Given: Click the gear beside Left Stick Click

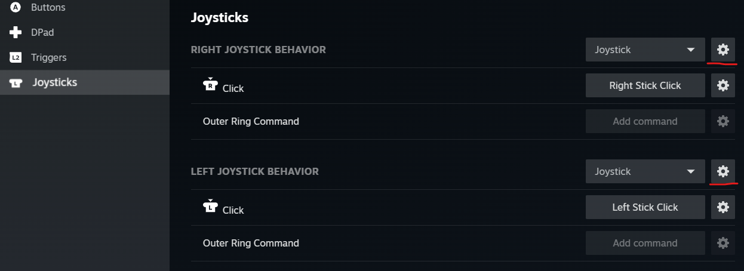Looking at the screenshot, I should (x=723, y=207).
